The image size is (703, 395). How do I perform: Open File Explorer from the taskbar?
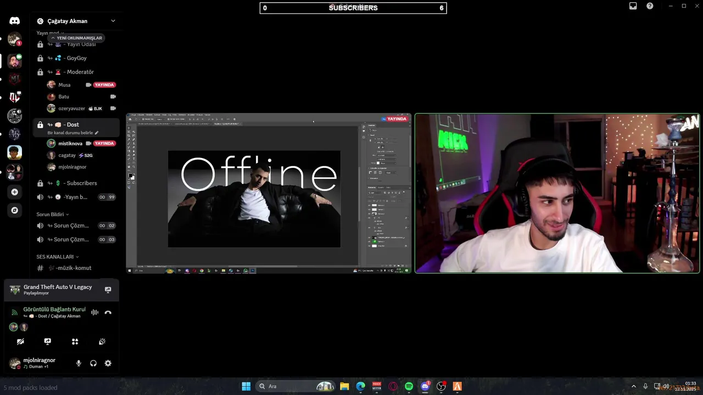[344, 386]
